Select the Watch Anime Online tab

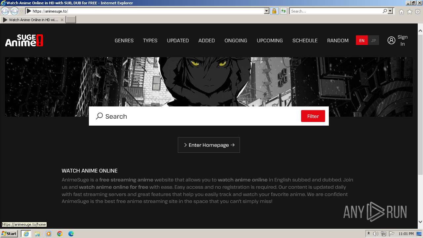(x=33, y=20)
